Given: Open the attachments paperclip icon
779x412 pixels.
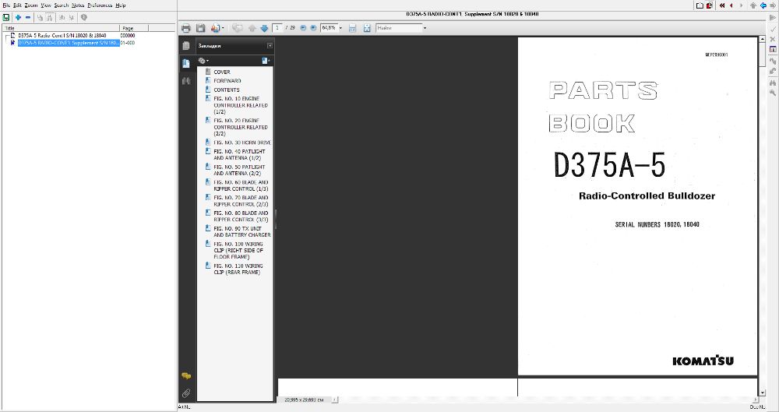Looking at the screenshot, I should click(x=186, y=393).
